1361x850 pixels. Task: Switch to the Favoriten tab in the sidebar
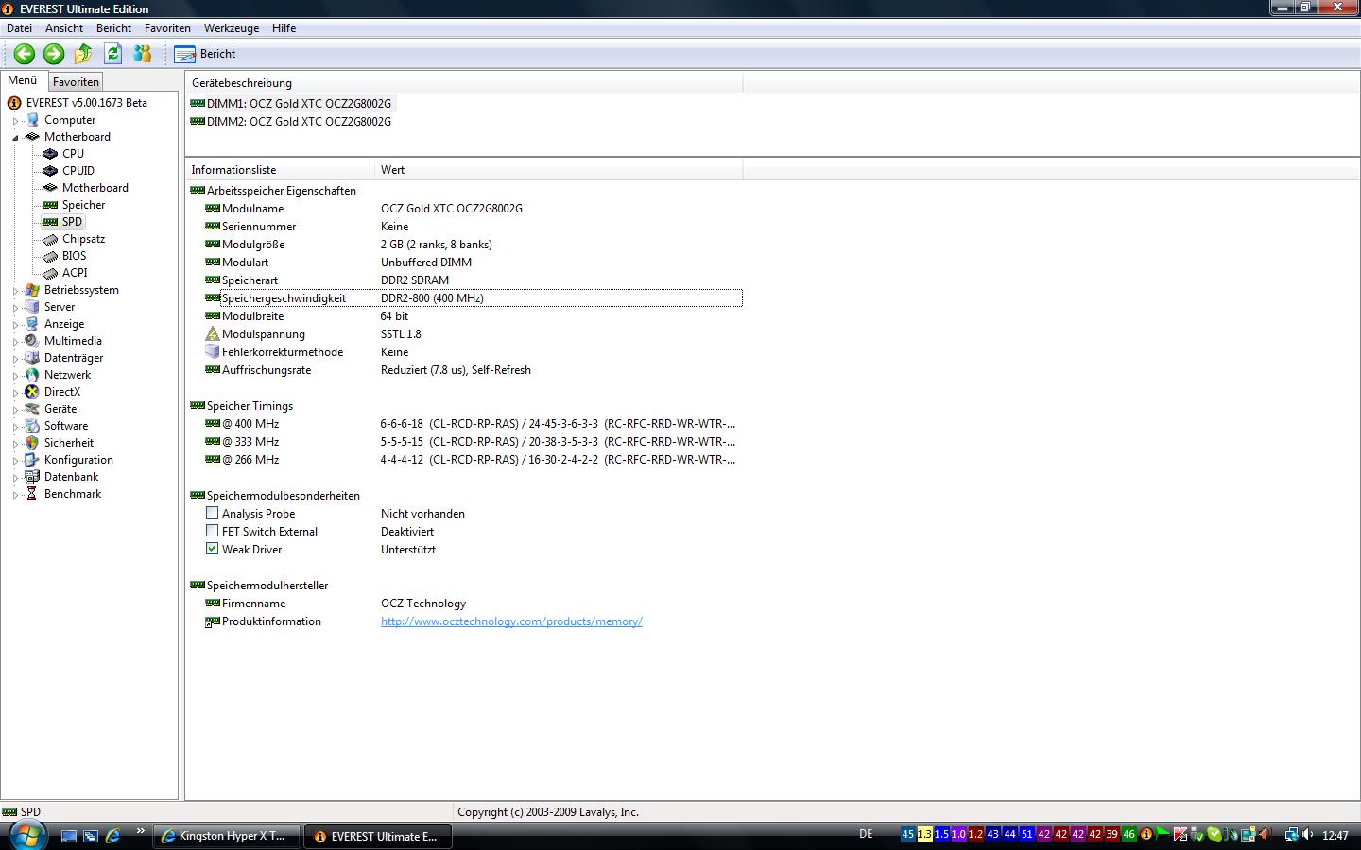coord(76,82)
